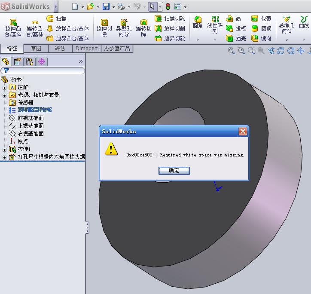Select the 包覆 wrap tool
This screenshot has height=294, width=311.
261,18
